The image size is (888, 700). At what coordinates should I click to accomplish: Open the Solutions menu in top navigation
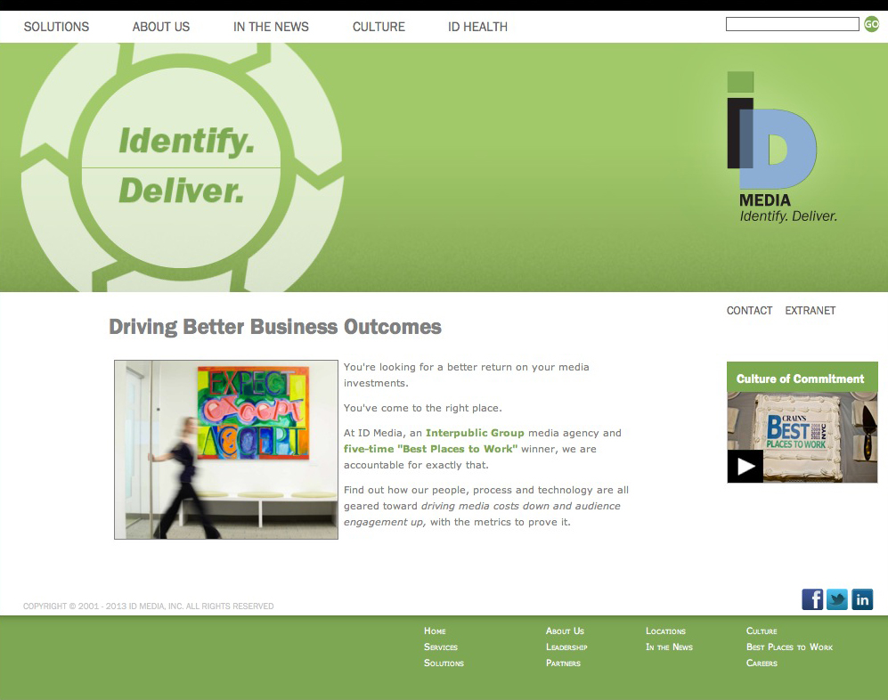pos(57,27)
